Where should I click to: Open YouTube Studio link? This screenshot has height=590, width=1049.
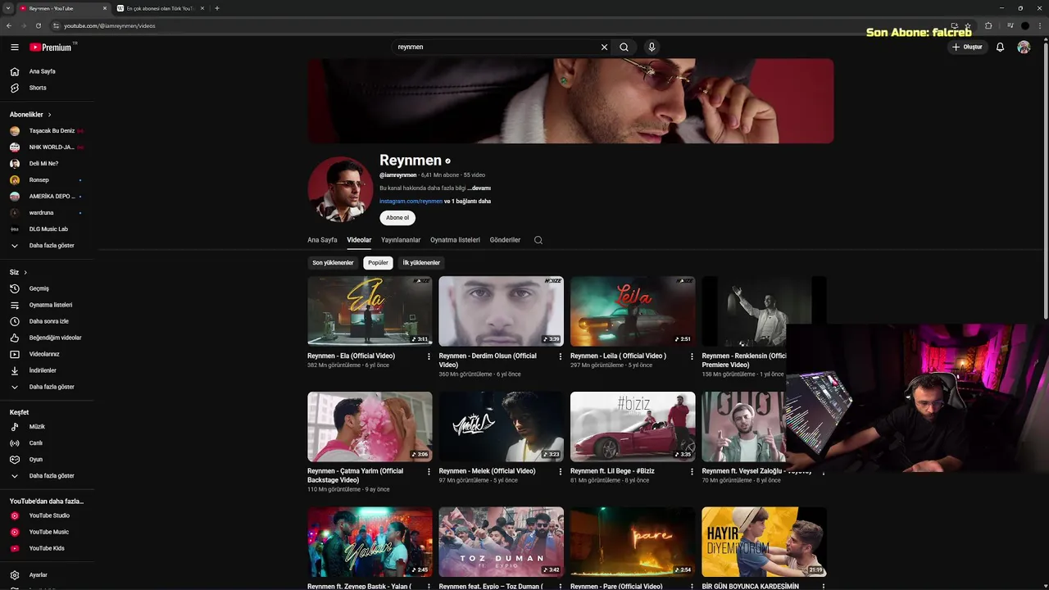tap(48, 515)
